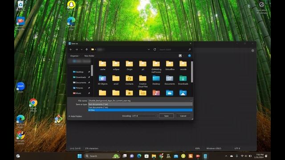Select the Creative Cloud Files folder
This screenshot has height=160, width=285.
click(x=143, y=81)
